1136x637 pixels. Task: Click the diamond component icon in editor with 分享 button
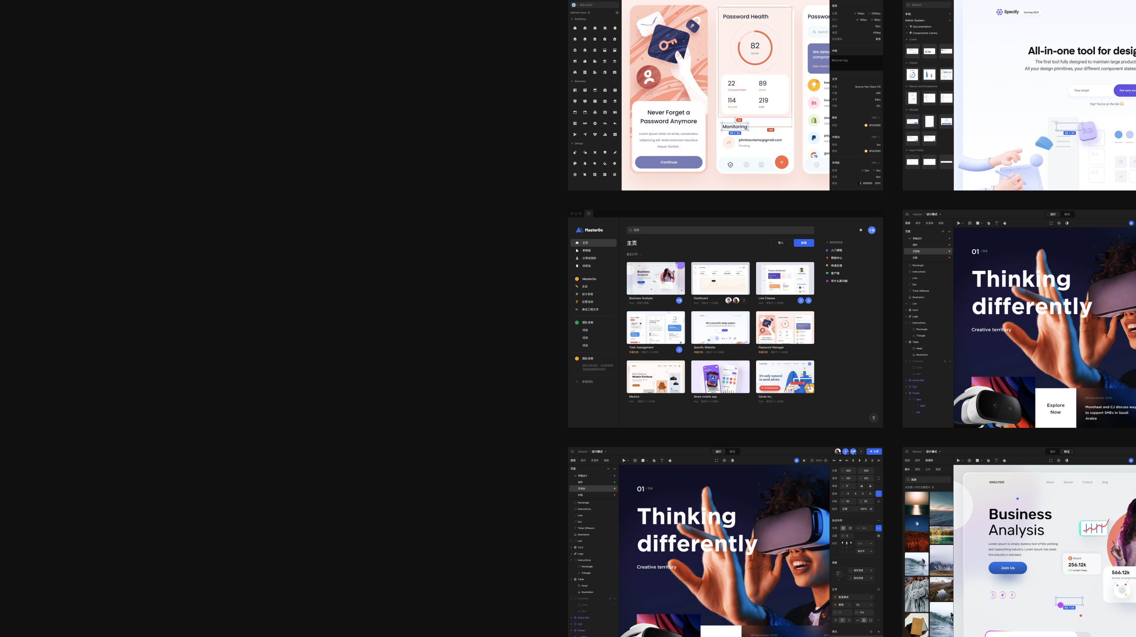click(724, 460)
